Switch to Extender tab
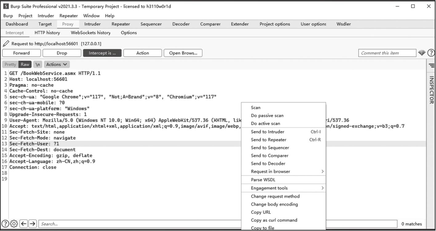Screen dimensions: 436x231 click(240, 24)
